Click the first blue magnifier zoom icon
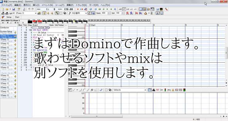Screen dimensions: 228x121 click(x=131, y=13)
